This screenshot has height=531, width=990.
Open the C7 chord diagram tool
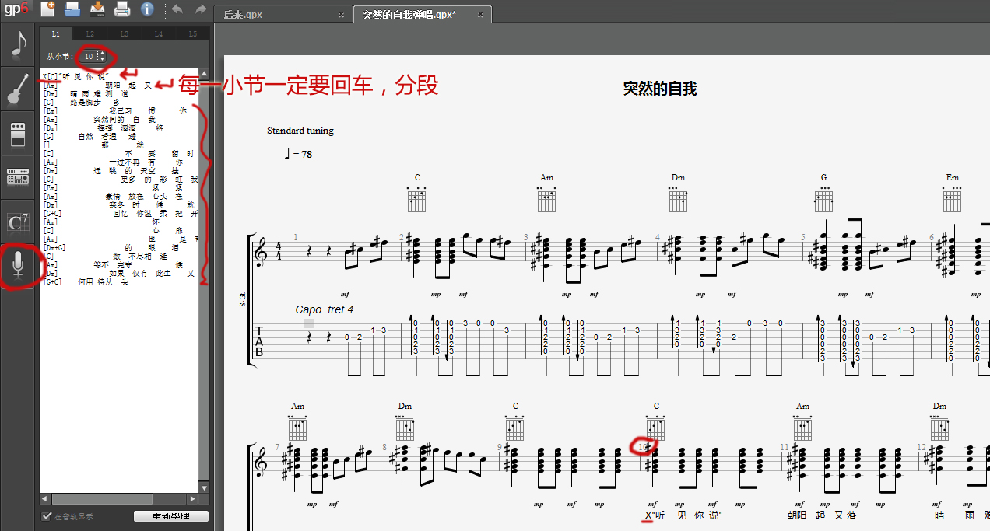(x=18, y=223)
